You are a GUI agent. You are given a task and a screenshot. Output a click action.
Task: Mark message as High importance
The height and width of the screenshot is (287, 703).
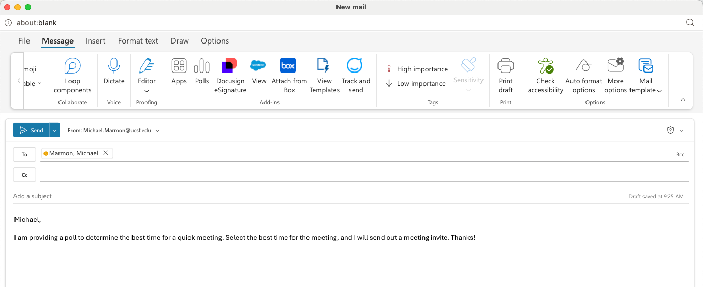[417, 69]
